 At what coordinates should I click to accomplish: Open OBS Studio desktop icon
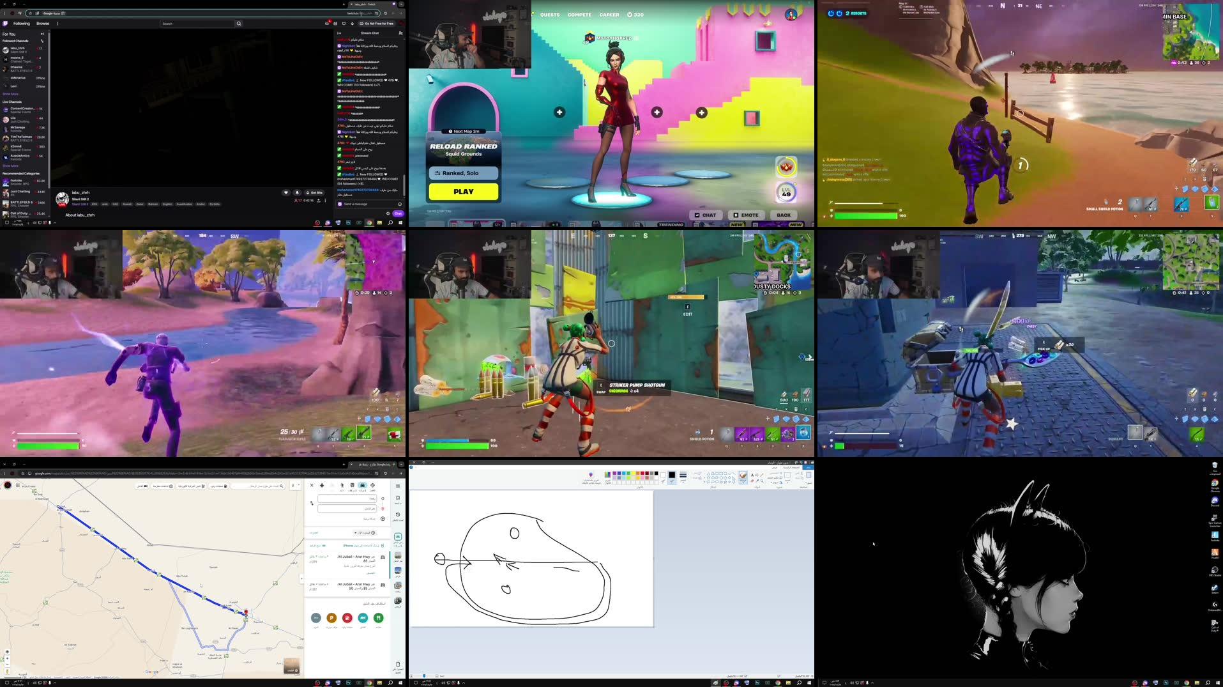point(1215,571)
